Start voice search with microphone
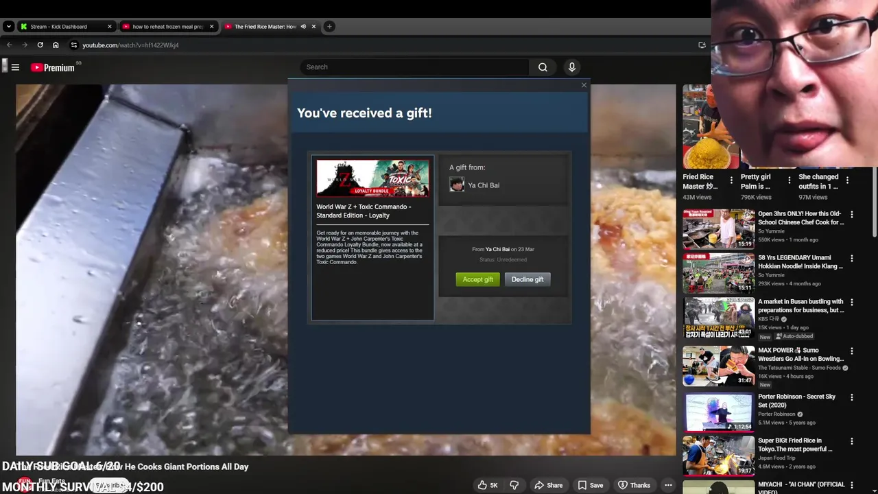This screenshot has width=878, height=494. click(571, 67)
